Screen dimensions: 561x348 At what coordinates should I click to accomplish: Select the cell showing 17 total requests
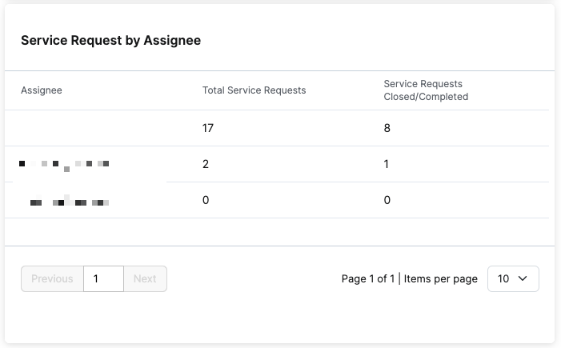(208, 128)
